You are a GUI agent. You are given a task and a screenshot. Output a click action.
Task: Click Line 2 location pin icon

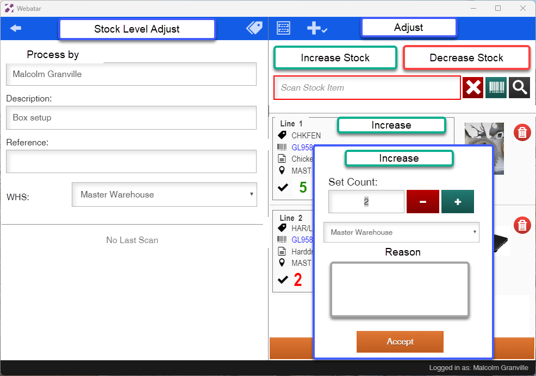282,263
